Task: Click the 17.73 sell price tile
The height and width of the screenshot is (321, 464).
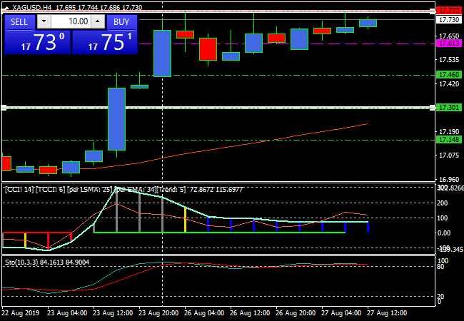Action: (x=37, y=42)
